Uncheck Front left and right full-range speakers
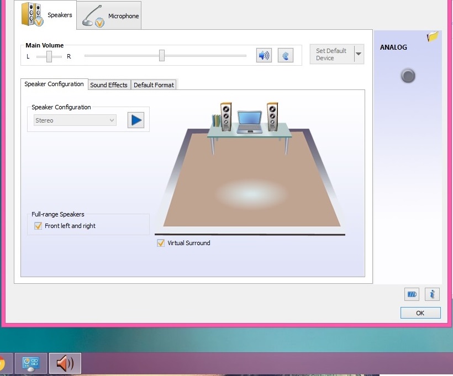 pyautogui.click(x=38, y=226)
